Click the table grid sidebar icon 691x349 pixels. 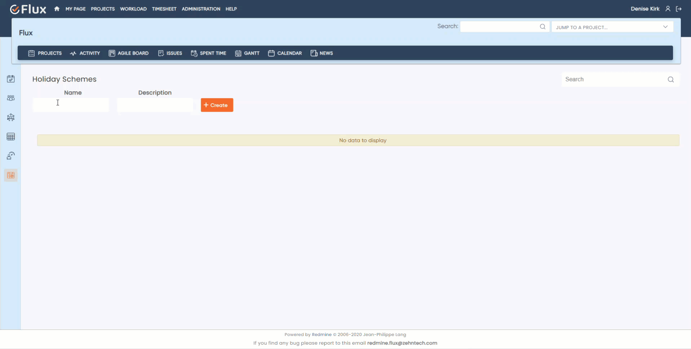click(11, 137)
